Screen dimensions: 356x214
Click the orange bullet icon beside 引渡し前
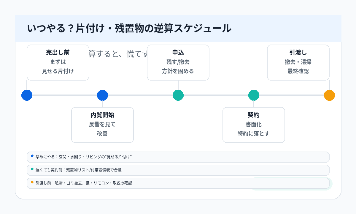(32, 182)
